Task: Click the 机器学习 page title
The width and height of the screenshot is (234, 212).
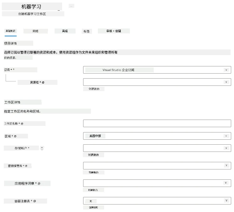Action: [x=31, y=7]
